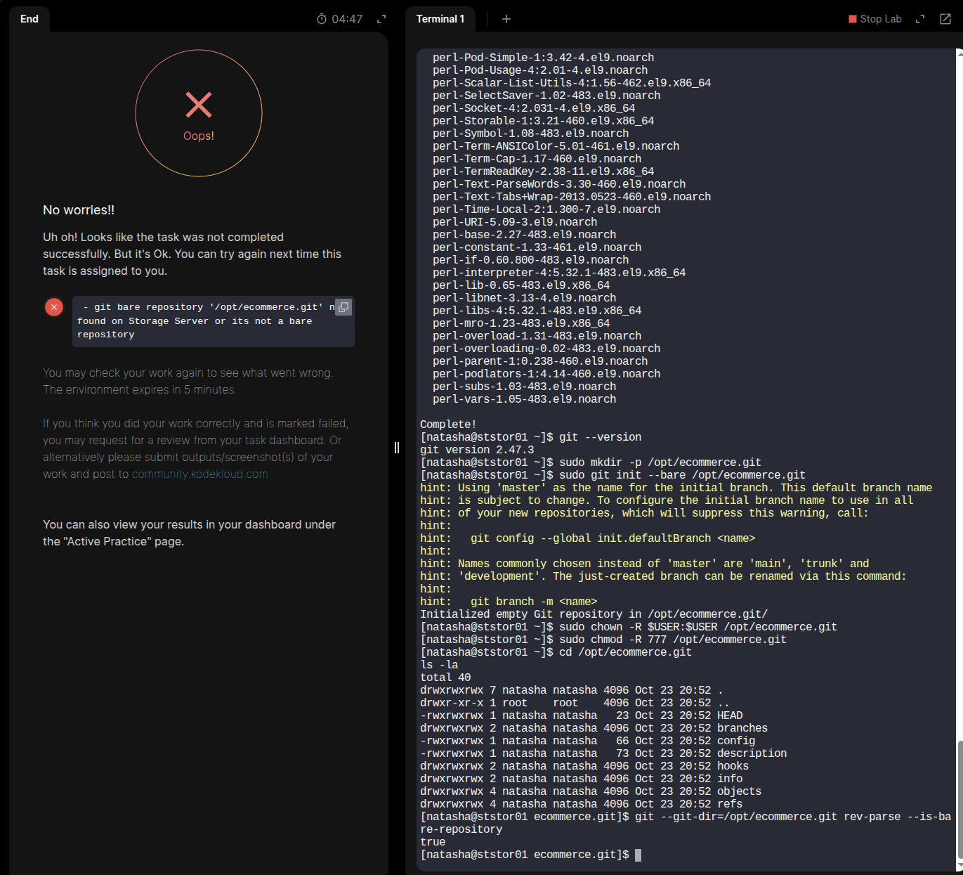Select the Terminal 1 tab
963x875 pixels.
440,19
